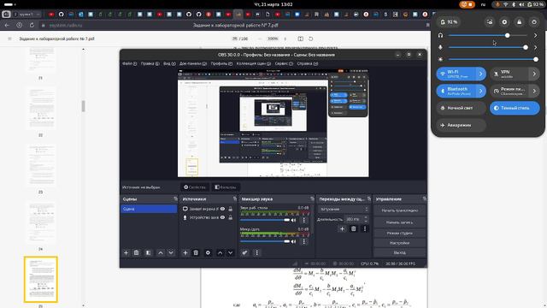
Task: Expand microphone input device chevron
Action: [536, 47]
